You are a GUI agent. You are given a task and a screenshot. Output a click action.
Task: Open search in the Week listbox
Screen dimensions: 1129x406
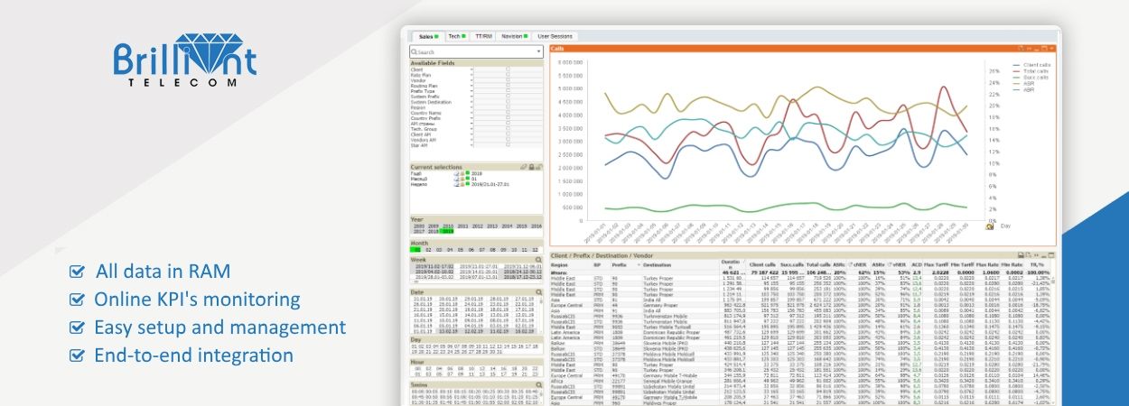pos(537,260)
